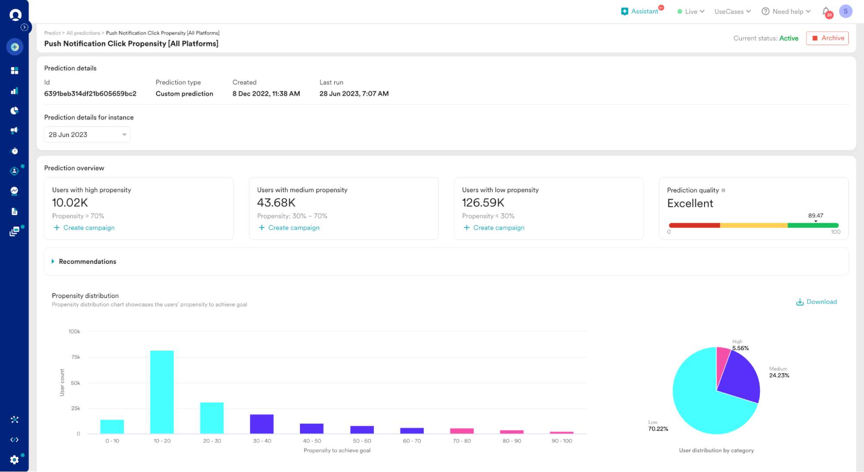This screenshot has height=472, width=864.
Task: Open the dashboard grid icon in sidebar
Action: click(x=15, y=70)
